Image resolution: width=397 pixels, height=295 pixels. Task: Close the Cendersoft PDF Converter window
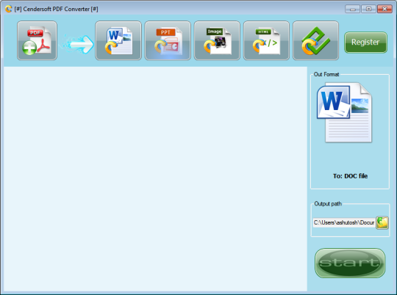[385, 9]
